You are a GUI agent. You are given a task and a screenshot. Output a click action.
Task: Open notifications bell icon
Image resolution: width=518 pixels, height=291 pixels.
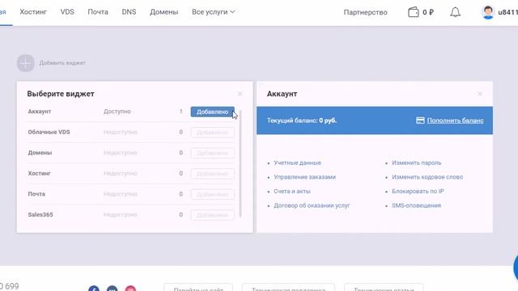click(x=455, y=12)
